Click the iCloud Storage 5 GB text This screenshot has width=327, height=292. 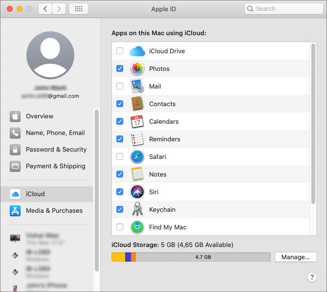[172, 245]
